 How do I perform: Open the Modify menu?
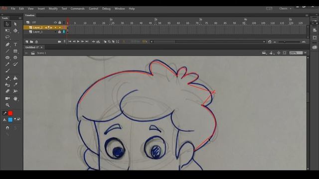click(53, 9)
